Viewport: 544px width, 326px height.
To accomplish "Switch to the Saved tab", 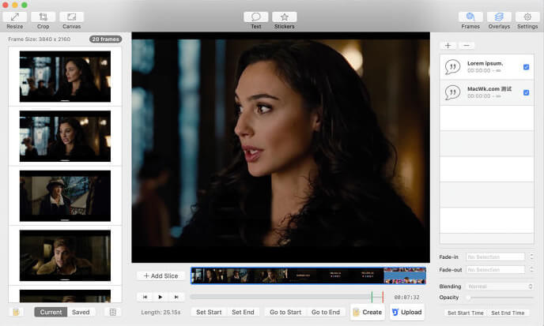I will point(81,313).
